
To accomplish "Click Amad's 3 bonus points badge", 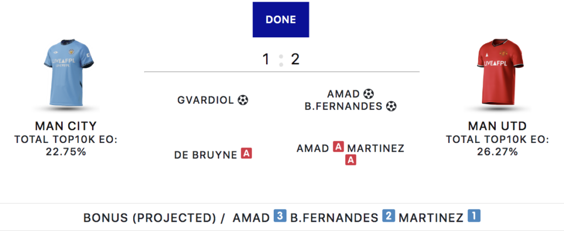I will (279, 217).
